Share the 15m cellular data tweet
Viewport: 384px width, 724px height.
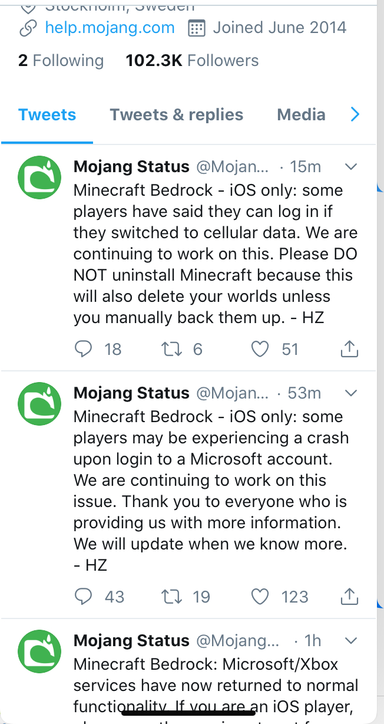click(349, 349)
